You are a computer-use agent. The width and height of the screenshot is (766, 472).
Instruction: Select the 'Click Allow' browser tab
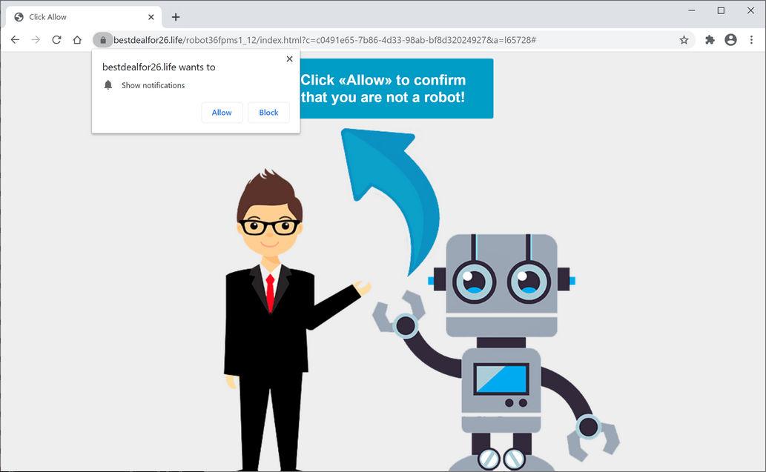[x=84, y=17]
